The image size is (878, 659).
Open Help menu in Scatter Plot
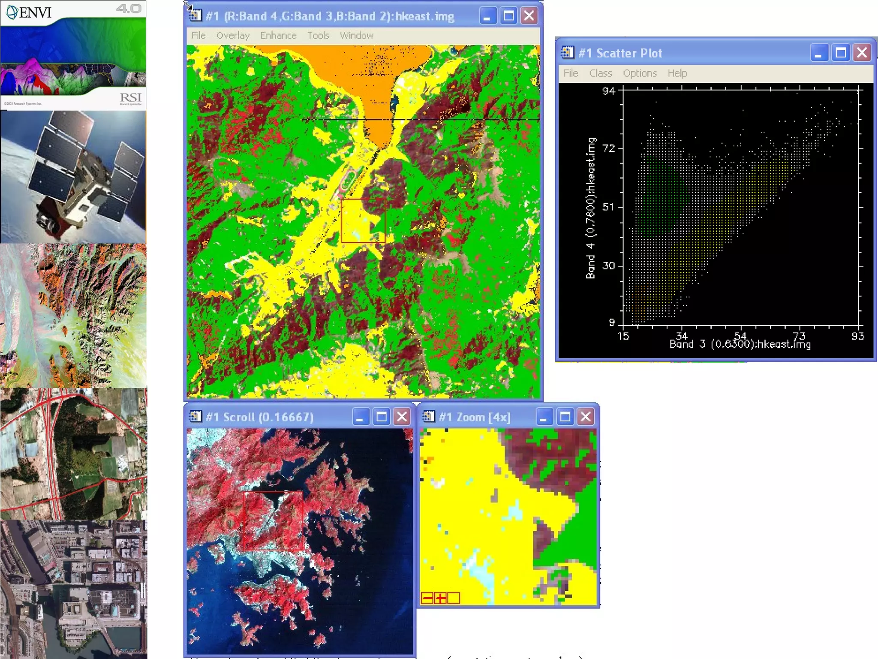(677, 73)
